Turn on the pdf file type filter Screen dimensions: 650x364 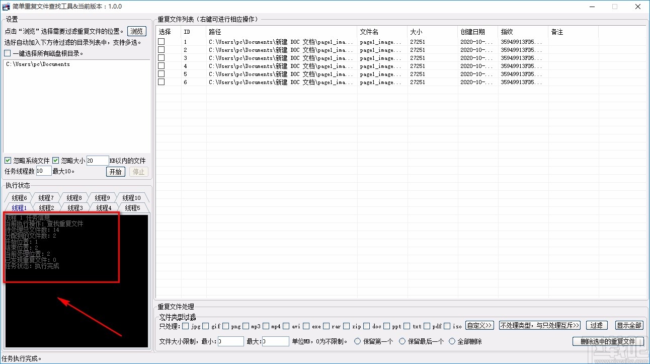point(427,326)
